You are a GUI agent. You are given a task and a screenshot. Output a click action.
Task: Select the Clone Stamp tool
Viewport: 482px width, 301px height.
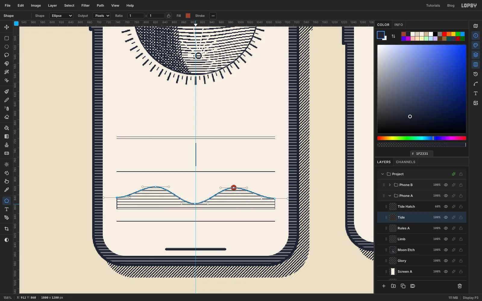[x=7, y=145]
